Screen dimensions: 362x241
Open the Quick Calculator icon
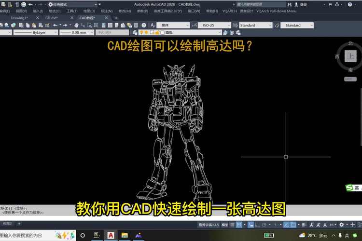[x=136, y=25]
